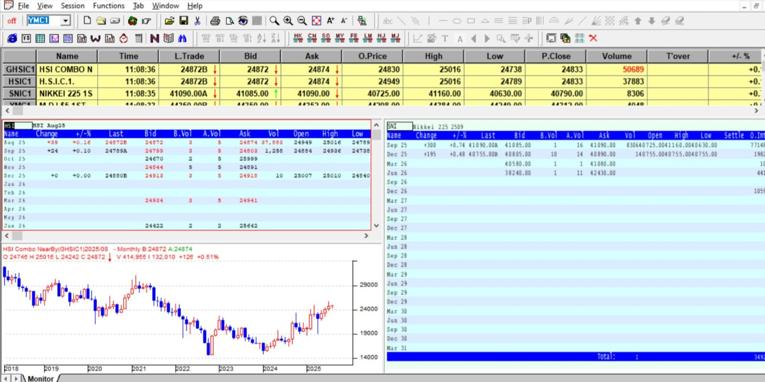Select the NIKKEI 225 1S row
Screen dimensions: 765x382
66,94
